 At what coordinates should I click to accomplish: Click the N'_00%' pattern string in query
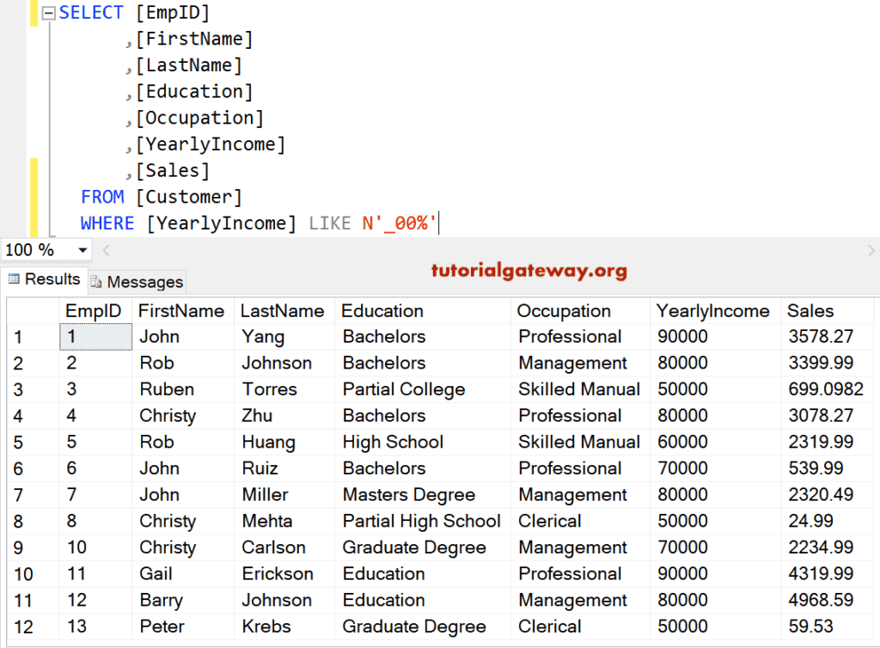pyautogui.click(x=399, y=223)
